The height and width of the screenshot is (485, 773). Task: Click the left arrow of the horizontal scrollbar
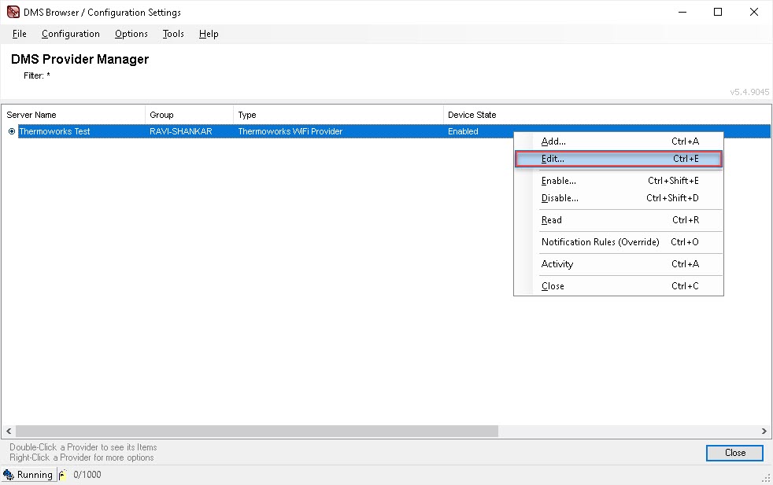coord(8,431)
